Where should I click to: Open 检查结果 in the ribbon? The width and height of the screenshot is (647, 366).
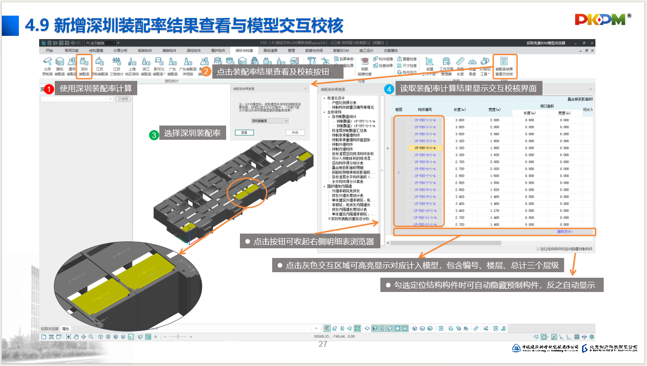coord(383,66)
